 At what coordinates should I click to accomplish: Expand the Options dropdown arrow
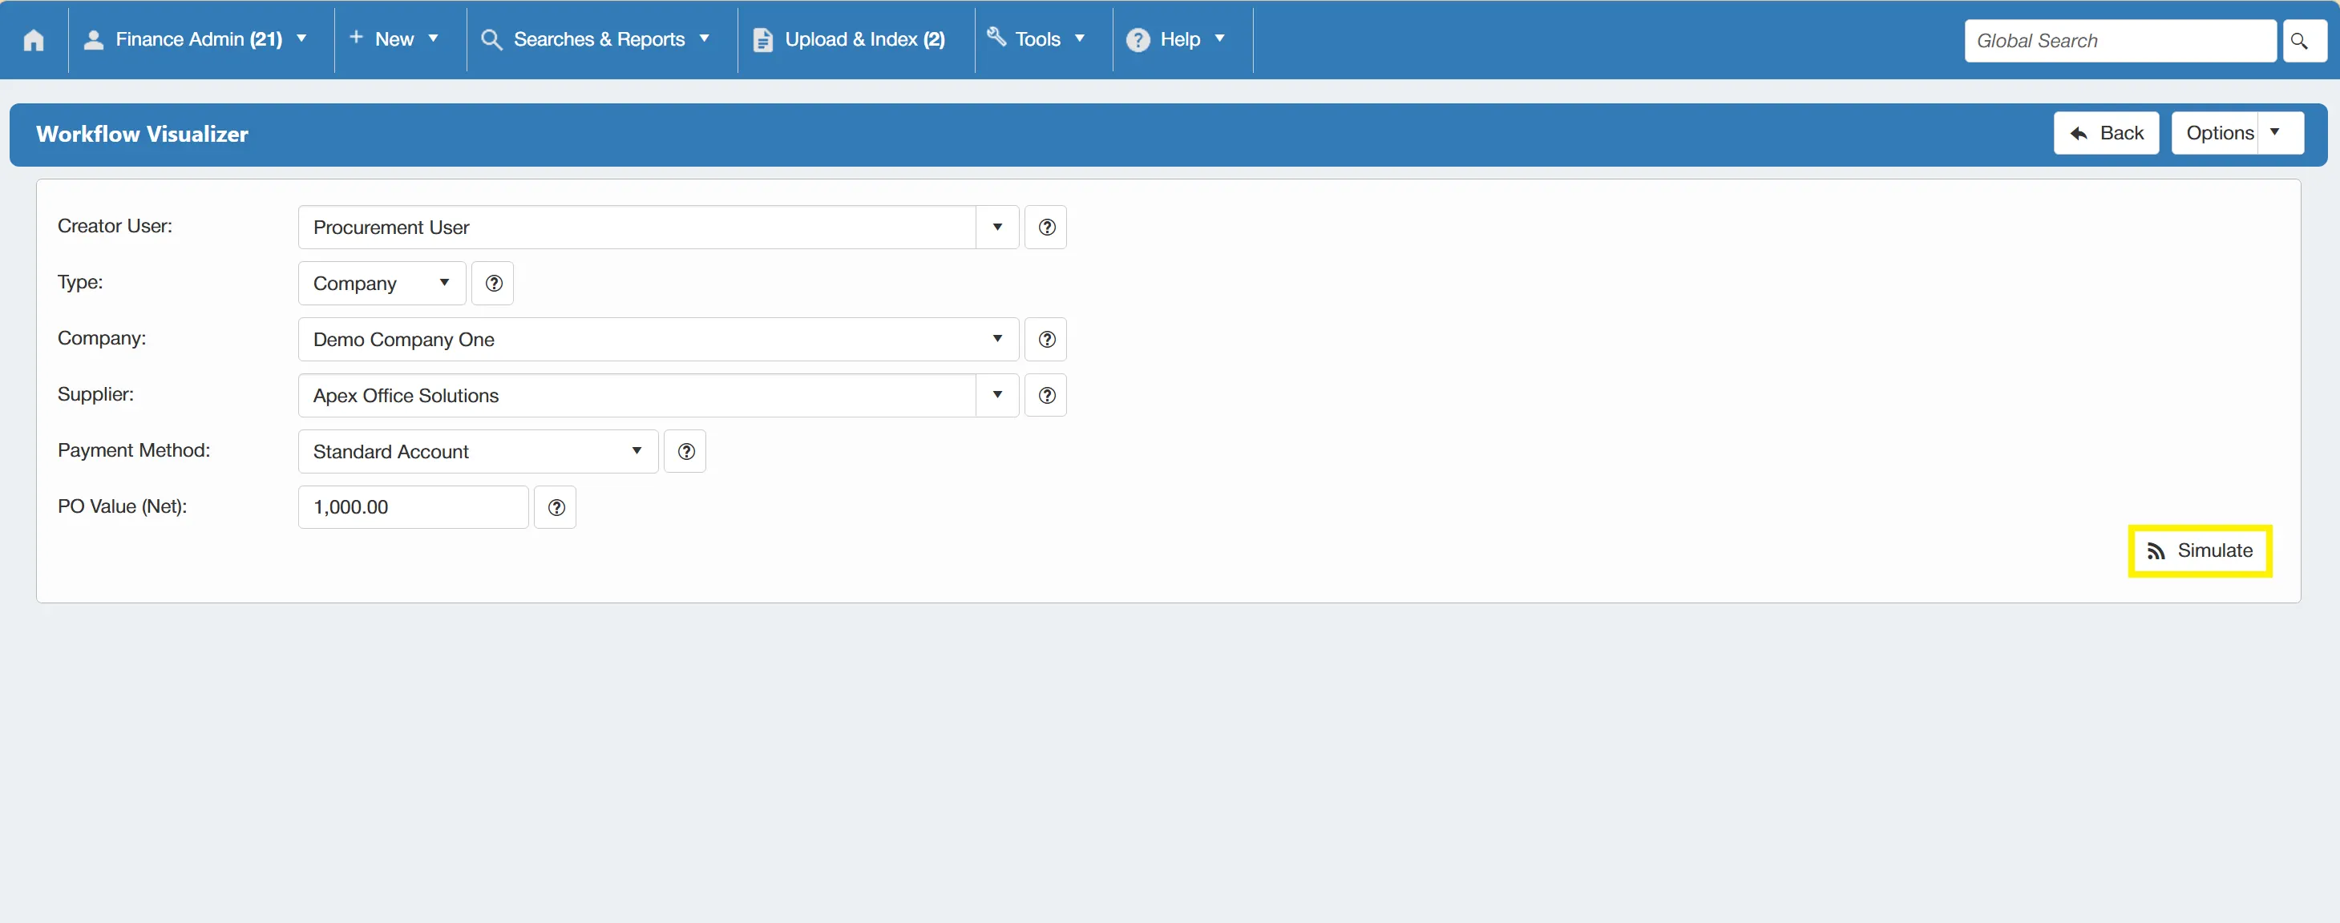click(x=2280, y=134)
